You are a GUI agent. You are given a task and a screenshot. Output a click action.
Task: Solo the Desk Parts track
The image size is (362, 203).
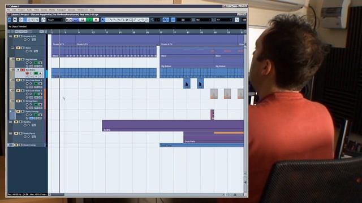(20, 134)
